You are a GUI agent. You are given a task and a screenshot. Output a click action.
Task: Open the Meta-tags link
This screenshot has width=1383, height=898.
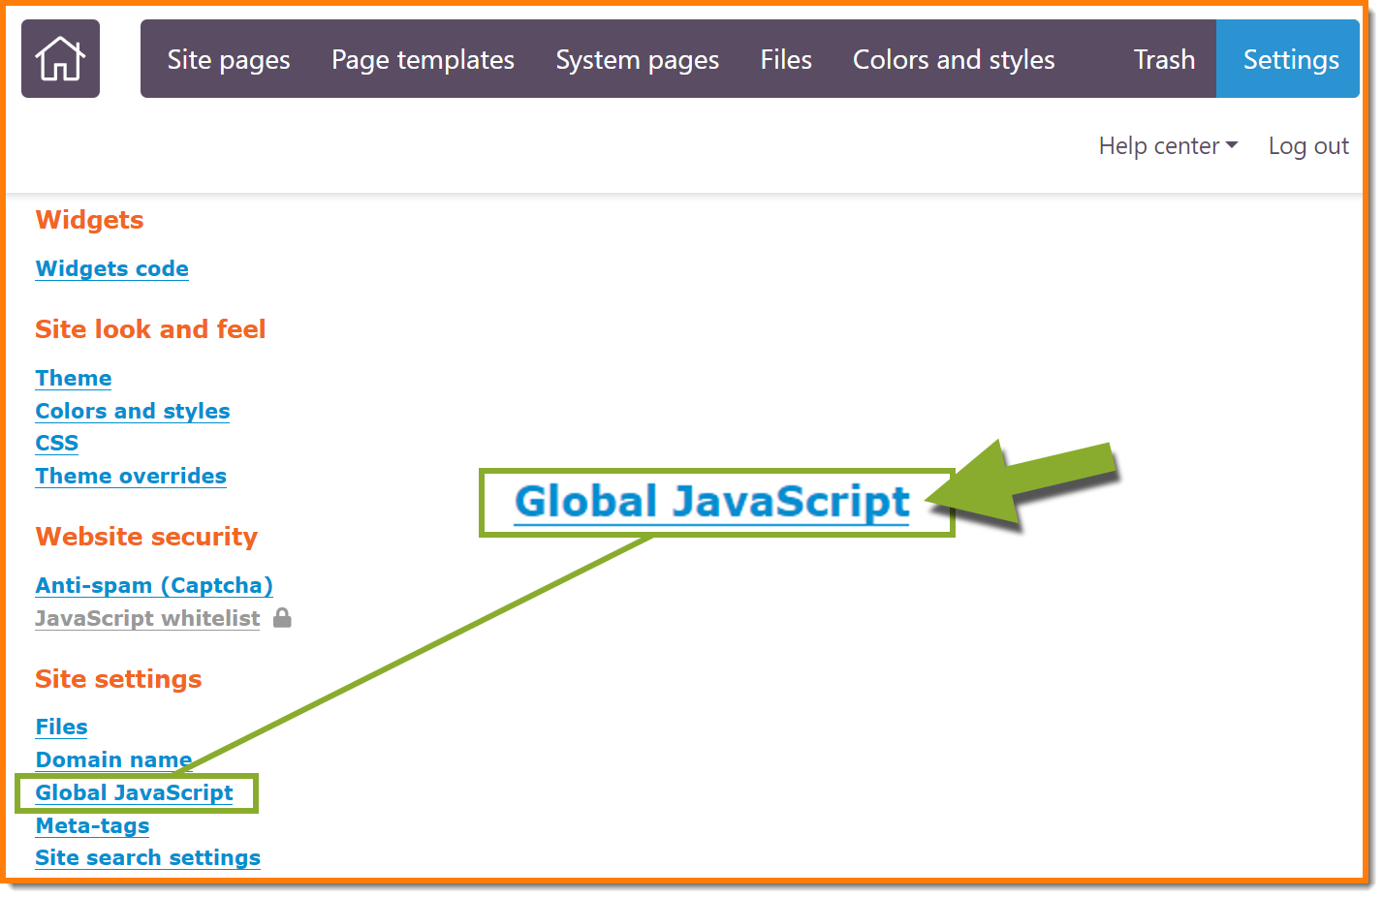pyautogui.click(x=92, y=825)
